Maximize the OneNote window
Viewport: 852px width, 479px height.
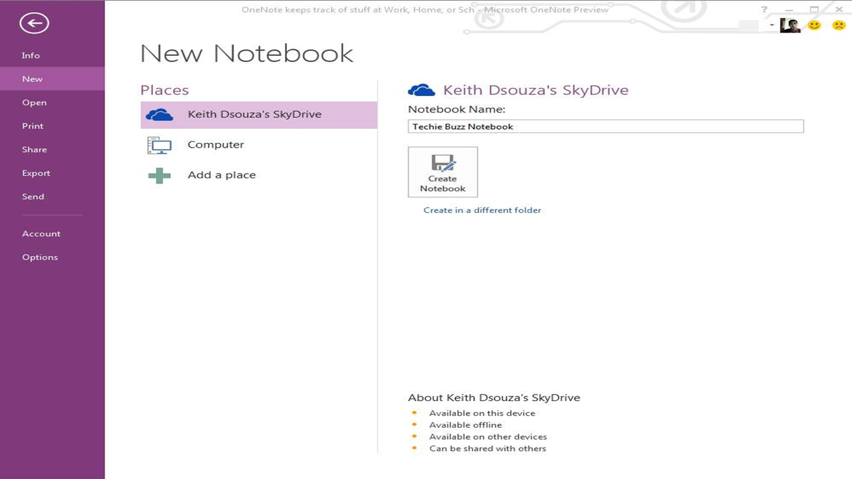814,9
